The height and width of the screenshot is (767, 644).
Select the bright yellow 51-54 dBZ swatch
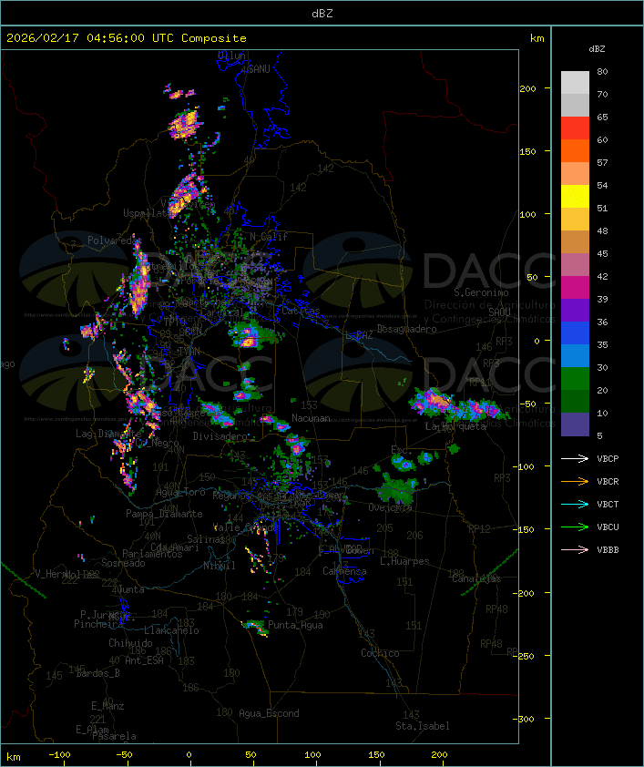(575, 196)
